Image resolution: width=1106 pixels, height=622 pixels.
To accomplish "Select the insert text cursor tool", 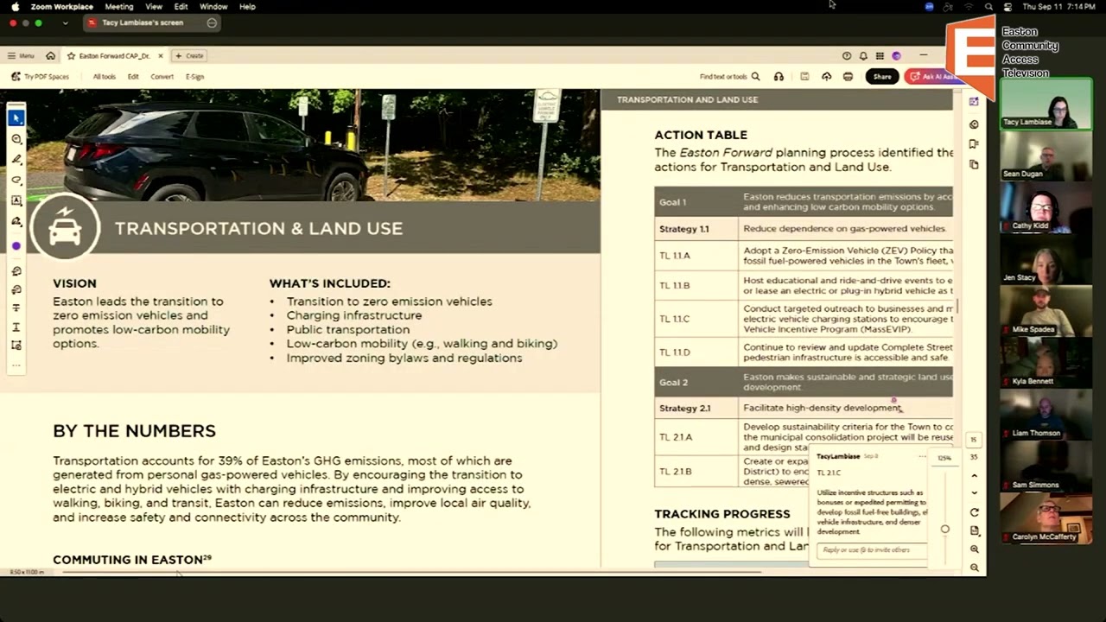I will (x=16, y=327).
